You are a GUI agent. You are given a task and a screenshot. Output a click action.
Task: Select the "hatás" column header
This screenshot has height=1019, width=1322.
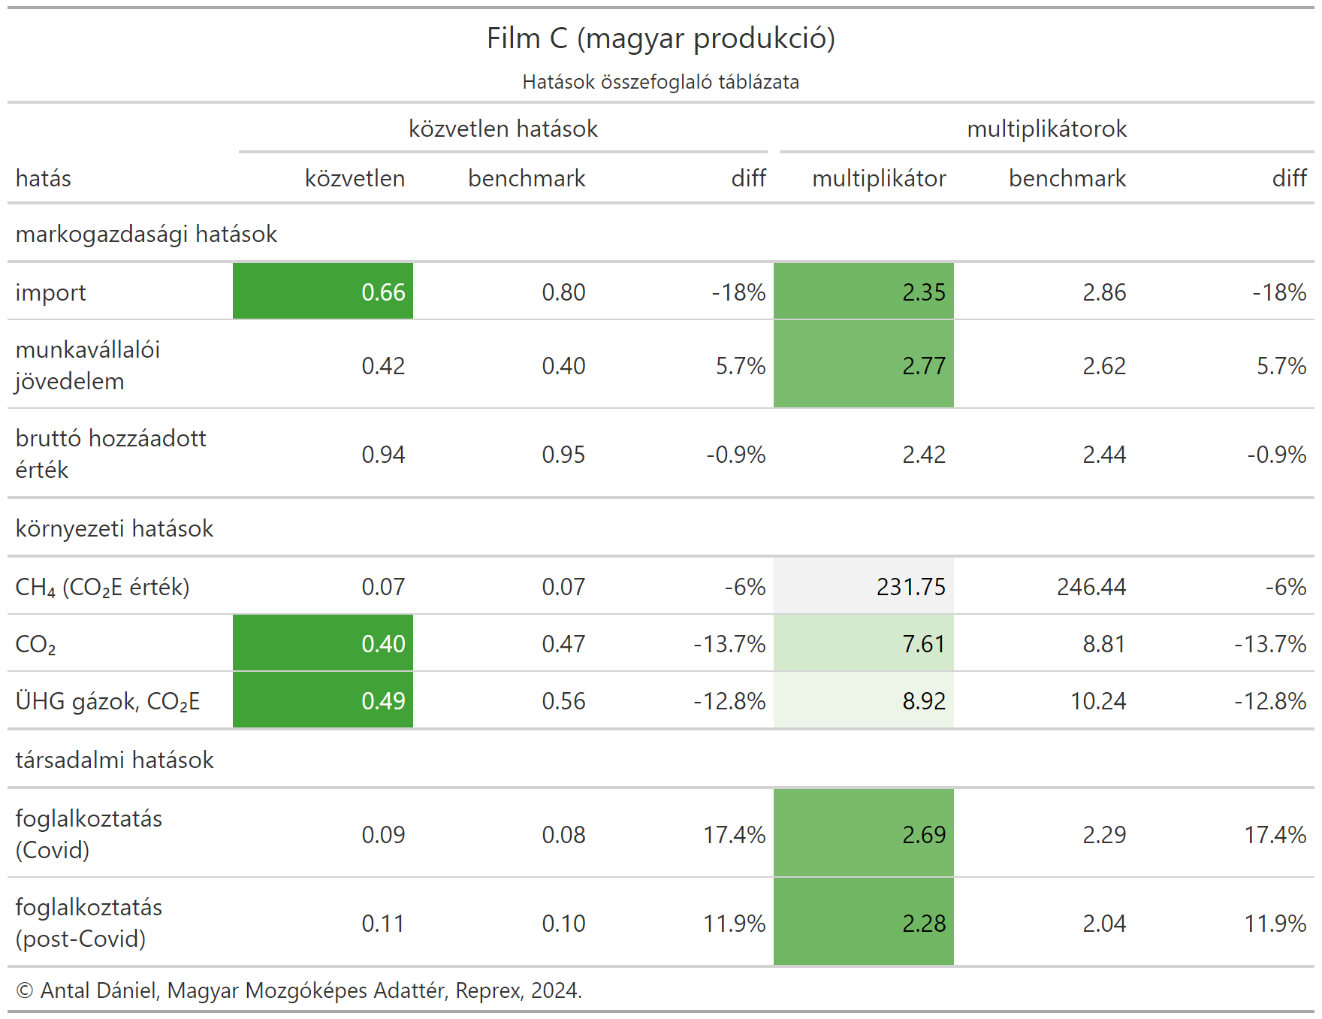pyautogui.click(x=44, y=178)
